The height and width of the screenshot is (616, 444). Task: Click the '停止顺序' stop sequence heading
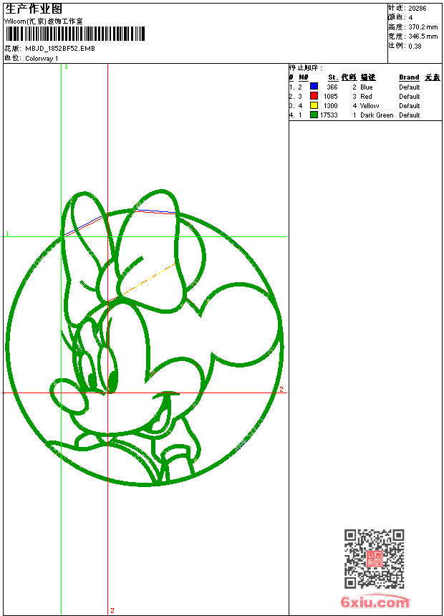pos(306,68)
